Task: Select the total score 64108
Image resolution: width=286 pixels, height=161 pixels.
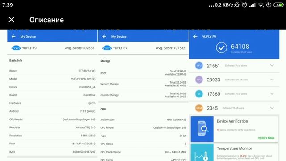Action: [x=240, y=47]
